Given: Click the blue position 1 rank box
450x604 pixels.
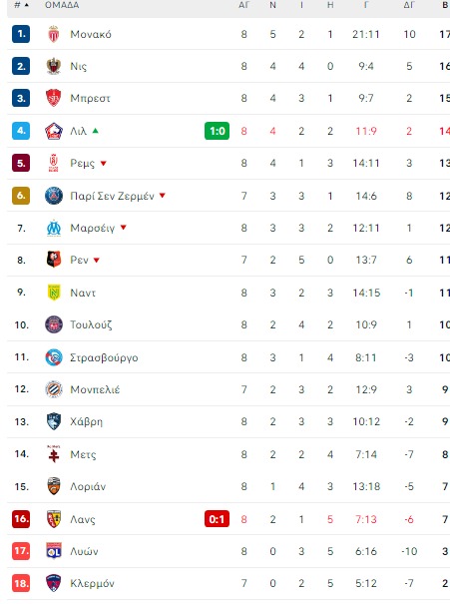Looking at the screenshot, I should coord(21,34).
